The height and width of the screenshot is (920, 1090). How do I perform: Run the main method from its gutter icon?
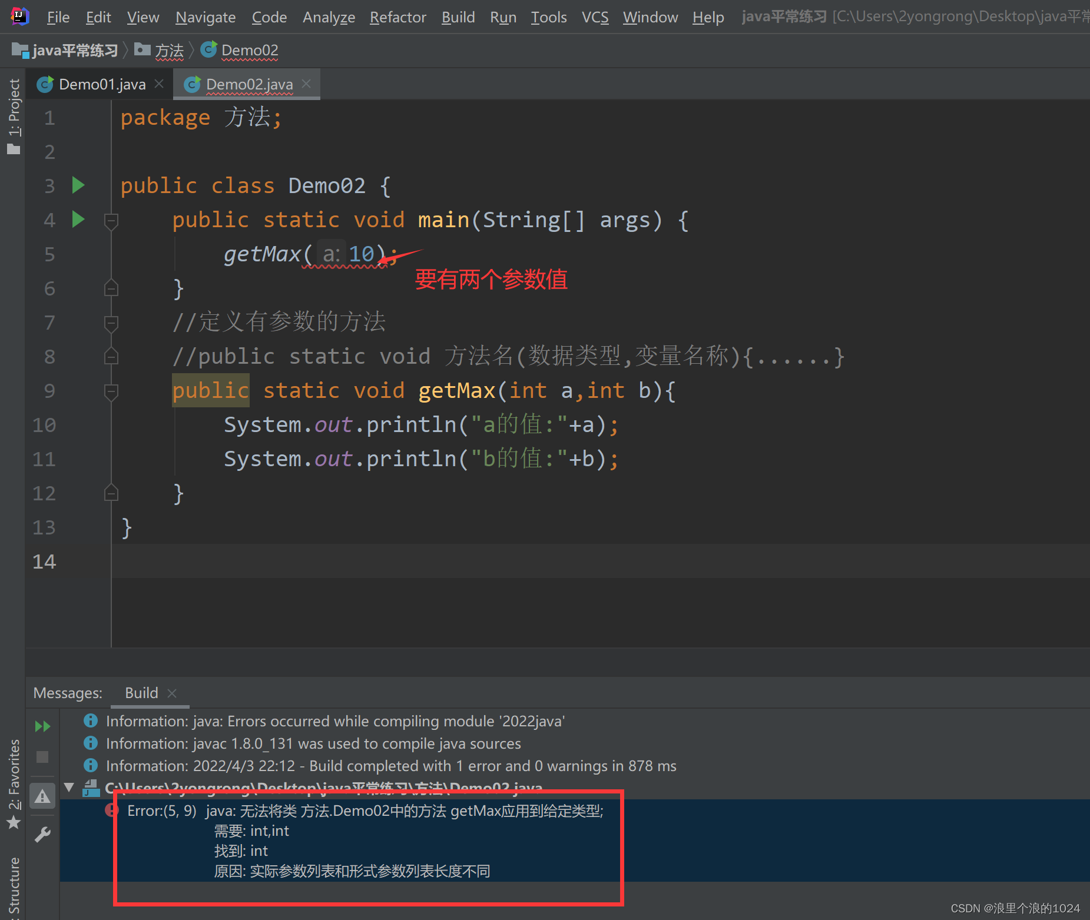(x=78, y=220)
